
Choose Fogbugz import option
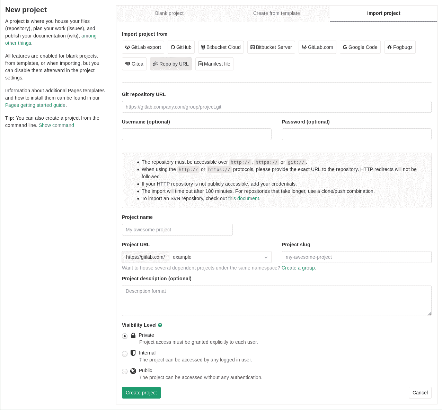coord(399,47)
